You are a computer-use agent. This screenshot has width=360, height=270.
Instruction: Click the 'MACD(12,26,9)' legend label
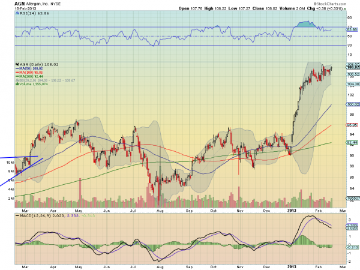coord(35,216)
